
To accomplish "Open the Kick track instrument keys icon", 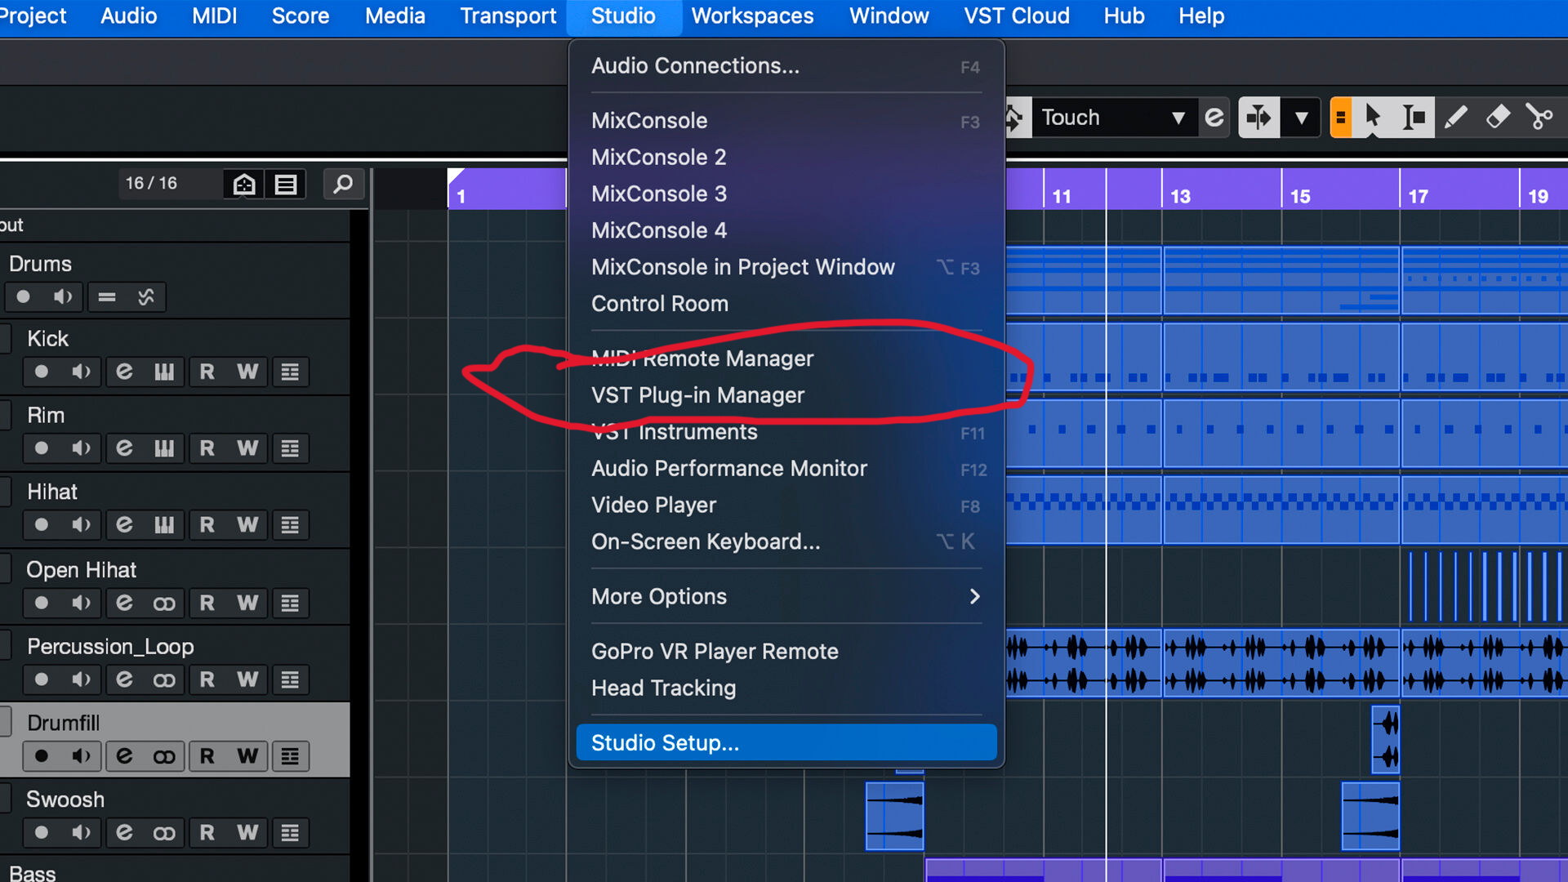I will (x=164, y=372).
